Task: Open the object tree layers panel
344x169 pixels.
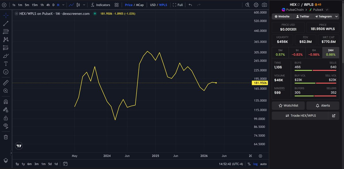Action: (x=6, y=160)
